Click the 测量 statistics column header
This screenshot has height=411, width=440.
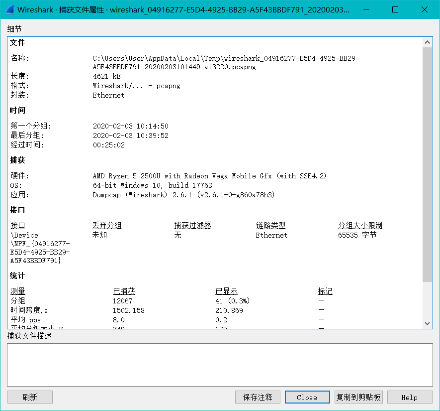click(18, 291)
